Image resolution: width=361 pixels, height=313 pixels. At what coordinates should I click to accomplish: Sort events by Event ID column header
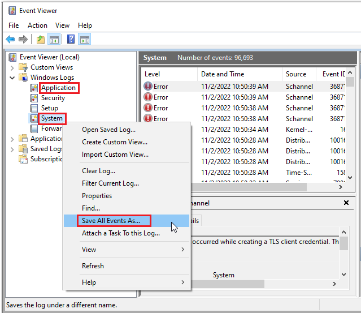331,74
